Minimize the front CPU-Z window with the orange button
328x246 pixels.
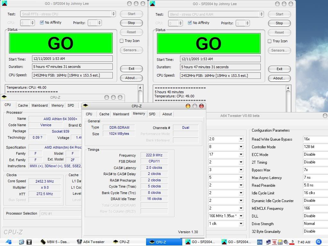188,106
